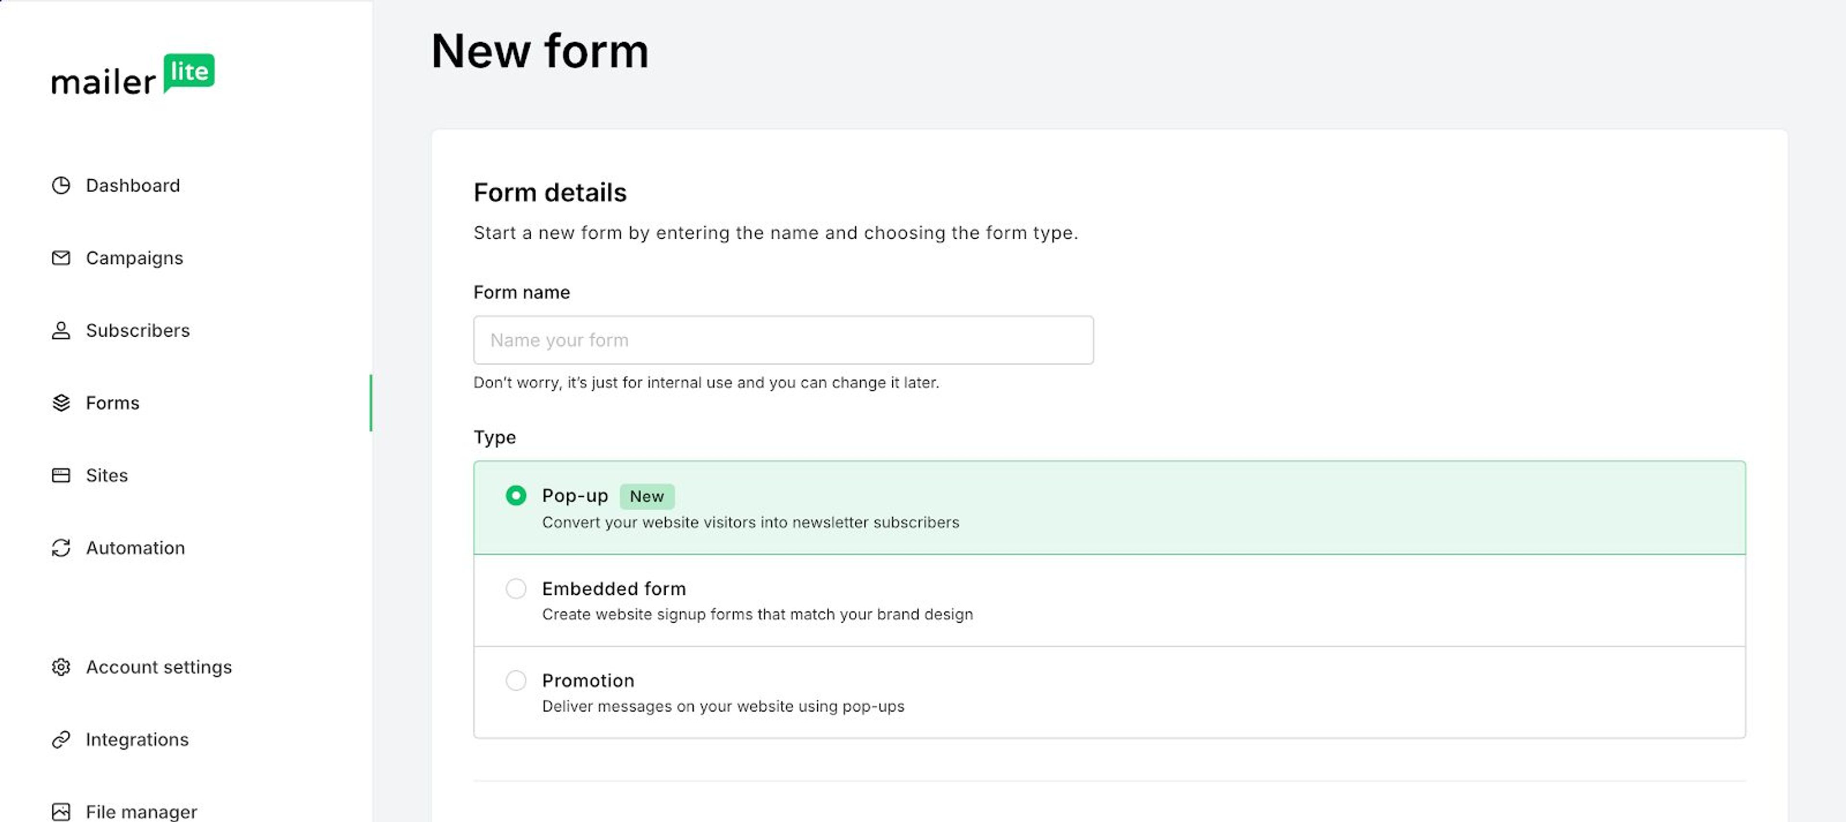The height and width of the screenshot is (822, 1846).
Task: Click the Forms layers icon
Action: coord(61,403)
